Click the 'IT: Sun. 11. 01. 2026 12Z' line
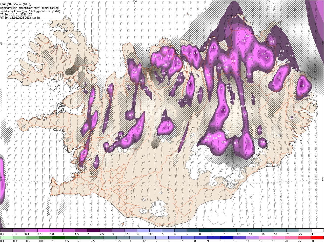Screen dimensions: 324x243 coord(16,15)
